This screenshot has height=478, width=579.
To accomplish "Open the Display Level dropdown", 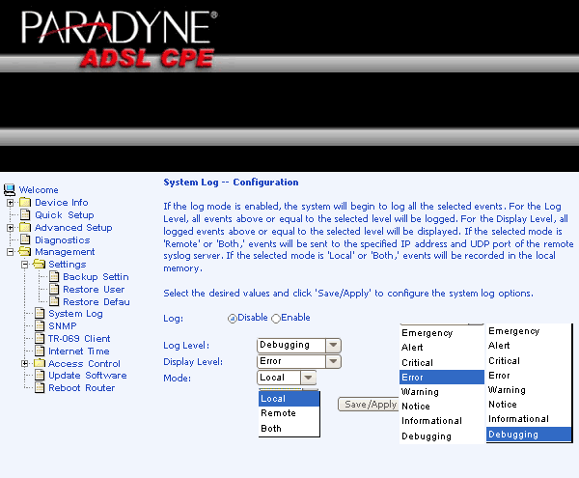I will [299, 362].
